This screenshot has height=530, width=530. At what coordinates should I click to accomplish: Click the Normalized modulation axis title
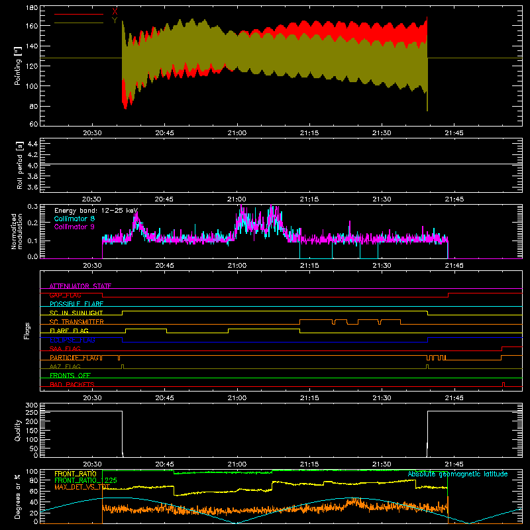(x=17, y=231)
